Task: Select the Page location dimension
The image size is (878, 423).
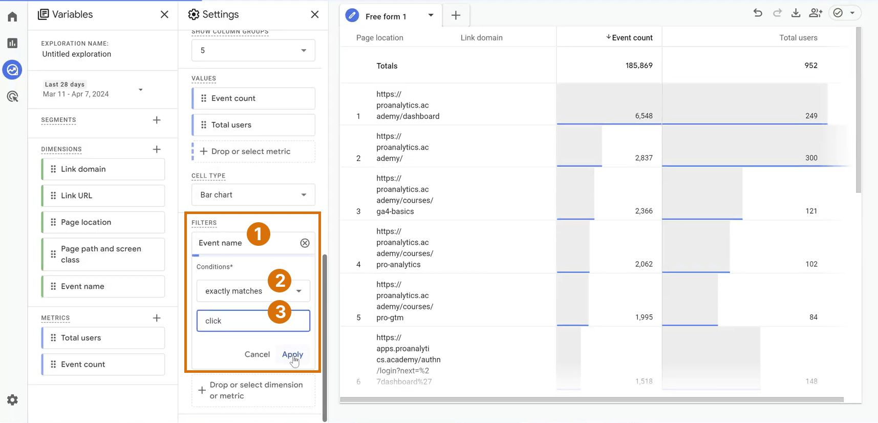Action: click(x=103, y=222)
